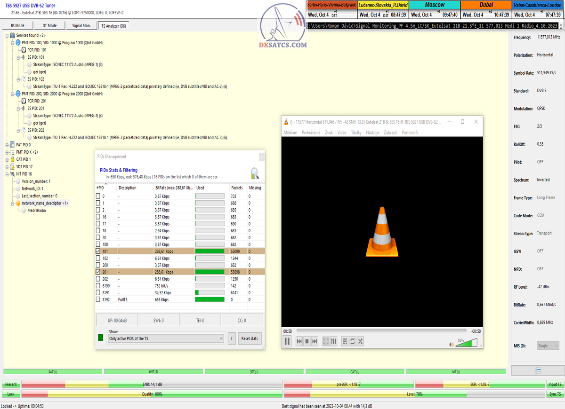Adjust the VLC volume slider

[467, 343]
